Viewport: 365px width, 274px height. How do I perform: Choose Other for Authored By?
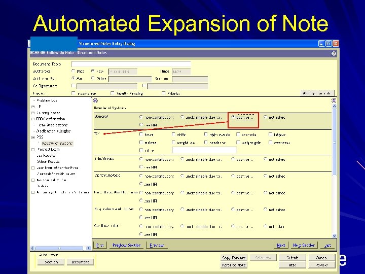[93, 78]
